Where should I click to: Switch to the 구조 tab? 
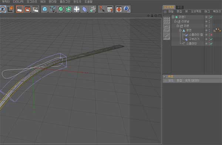point(180,7)
